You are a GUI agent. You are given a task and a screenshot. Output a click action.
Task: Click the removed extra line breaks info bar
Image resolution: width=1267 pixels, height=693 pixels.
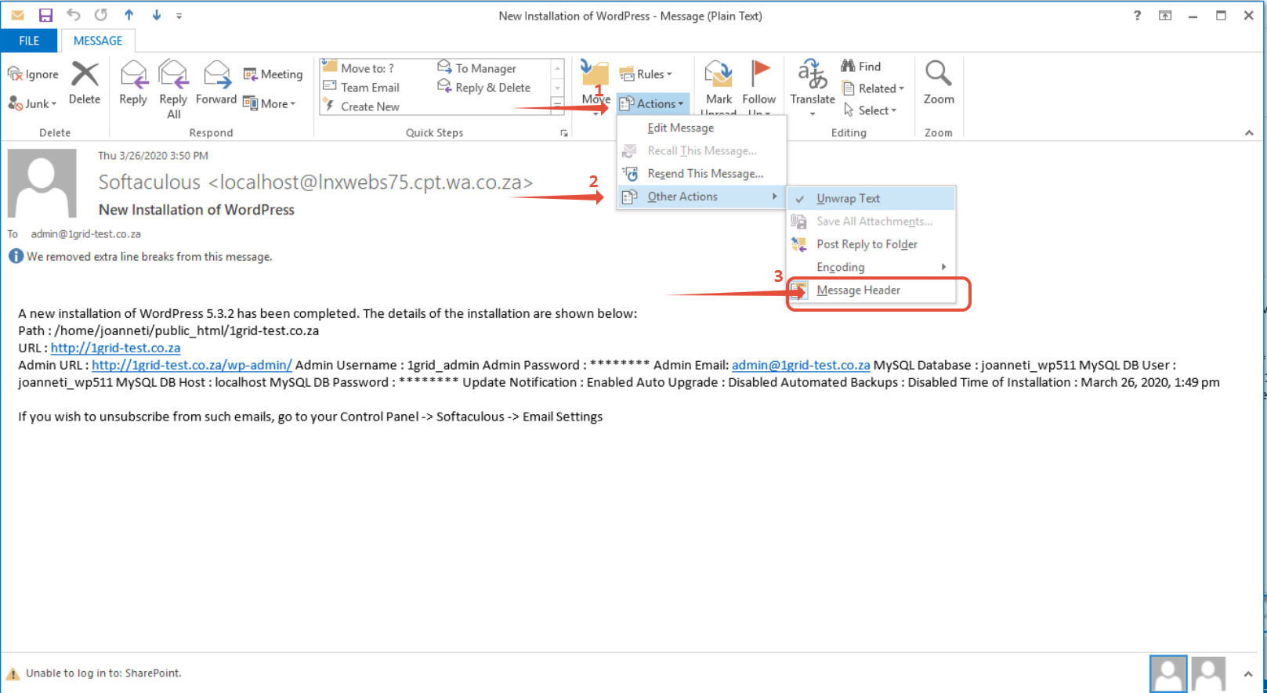tap(141, 256)
